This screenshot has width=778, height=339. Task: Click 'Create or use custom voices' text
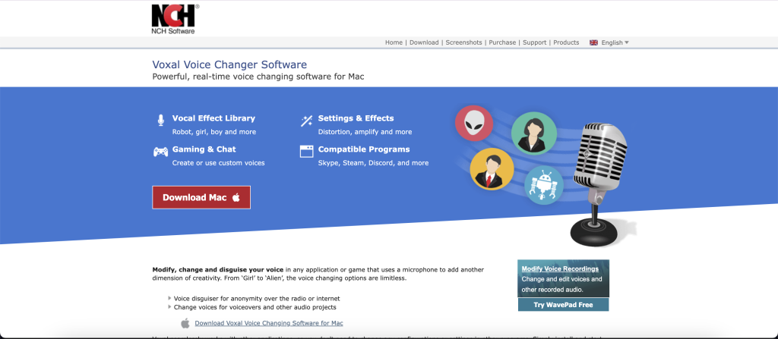tap(218, 163)
